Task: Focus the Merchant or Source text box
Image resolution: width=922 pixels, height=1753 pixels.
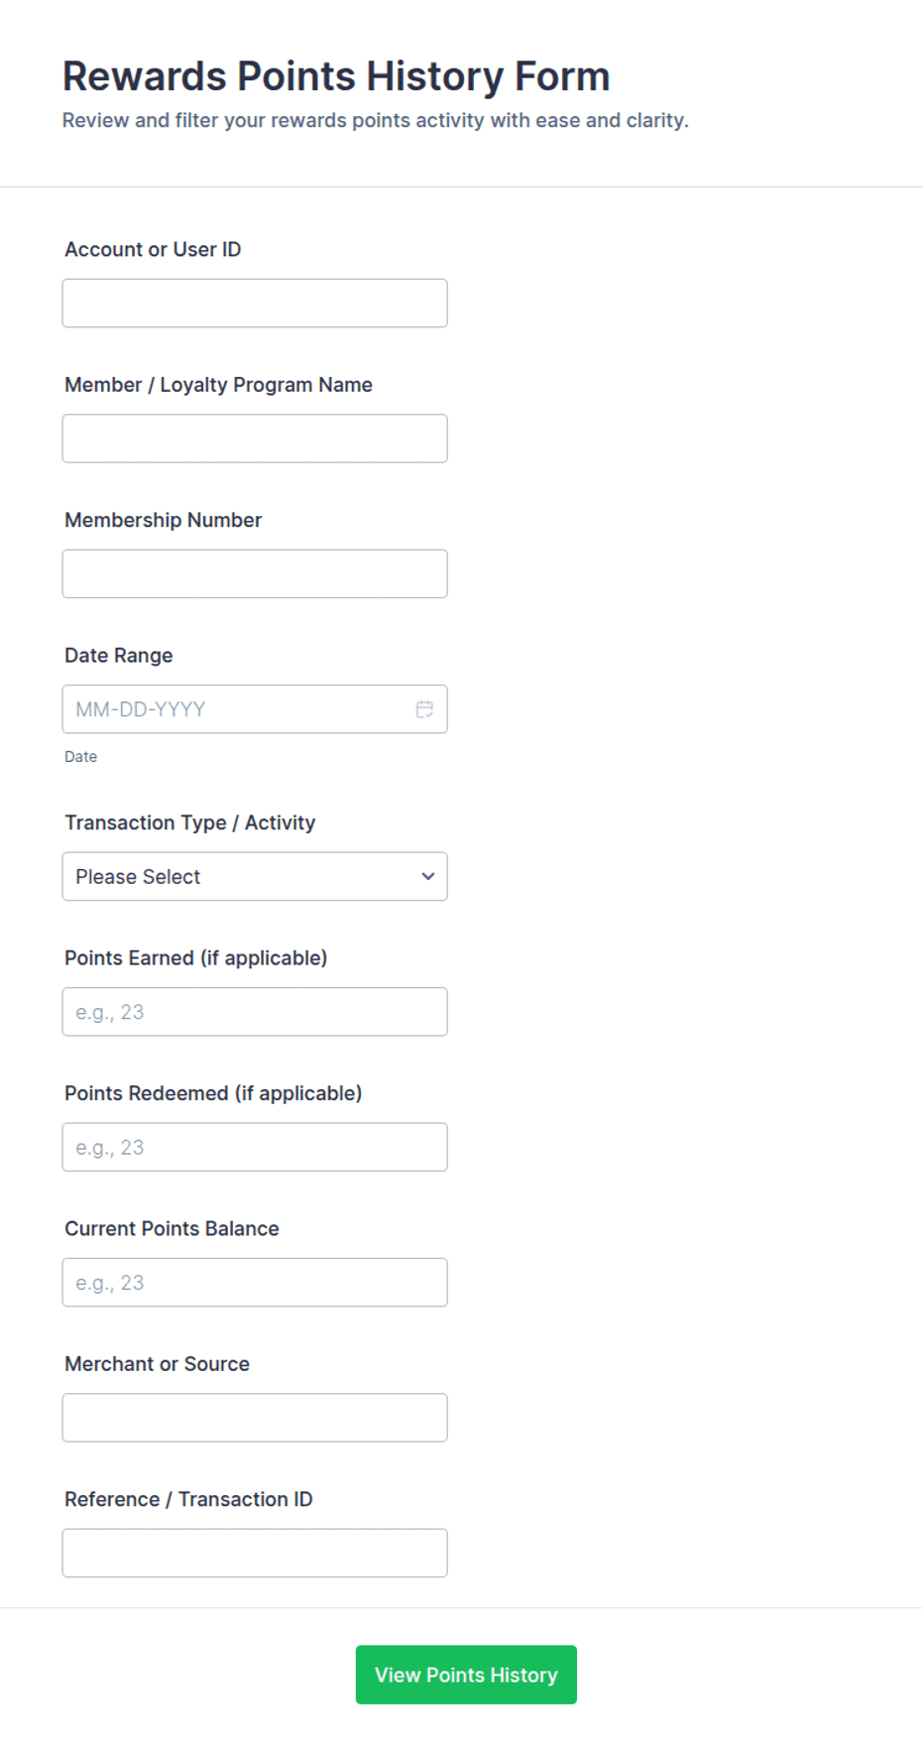Action: click(x=255, y=1418)
